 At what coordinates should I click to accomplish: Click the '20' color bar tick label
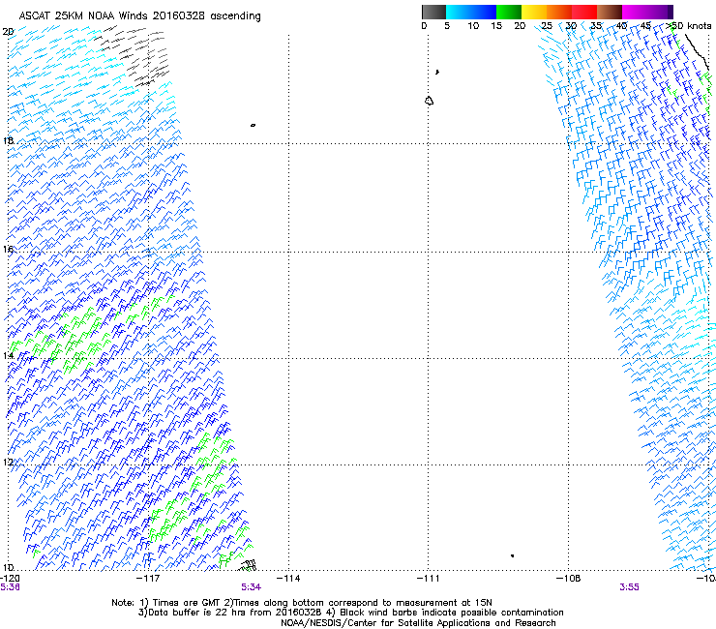point(520,26)
